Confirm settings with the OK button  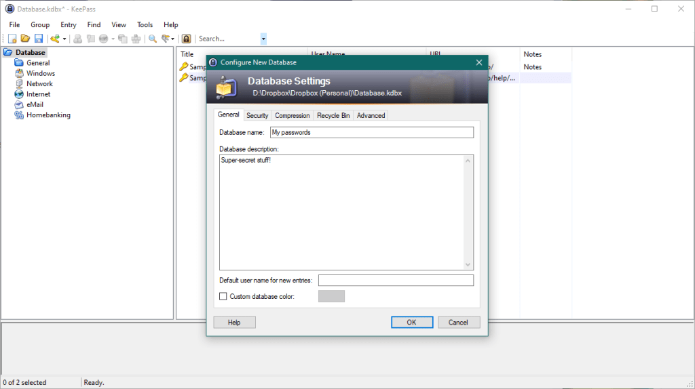point(412,322)
